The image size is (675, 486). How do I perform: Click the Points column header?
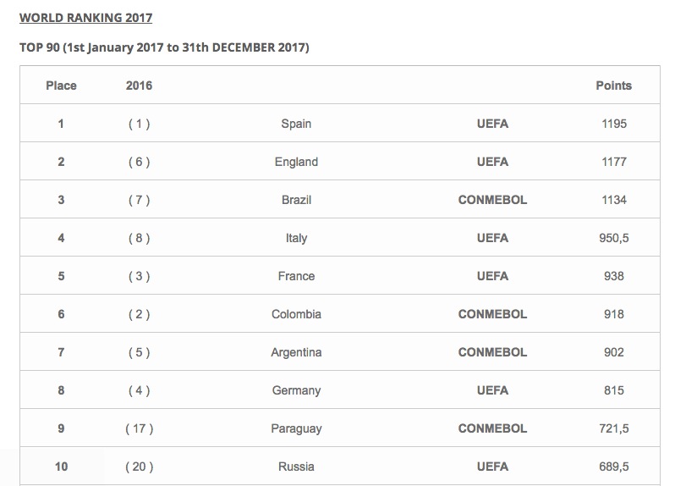coord(614,86)
